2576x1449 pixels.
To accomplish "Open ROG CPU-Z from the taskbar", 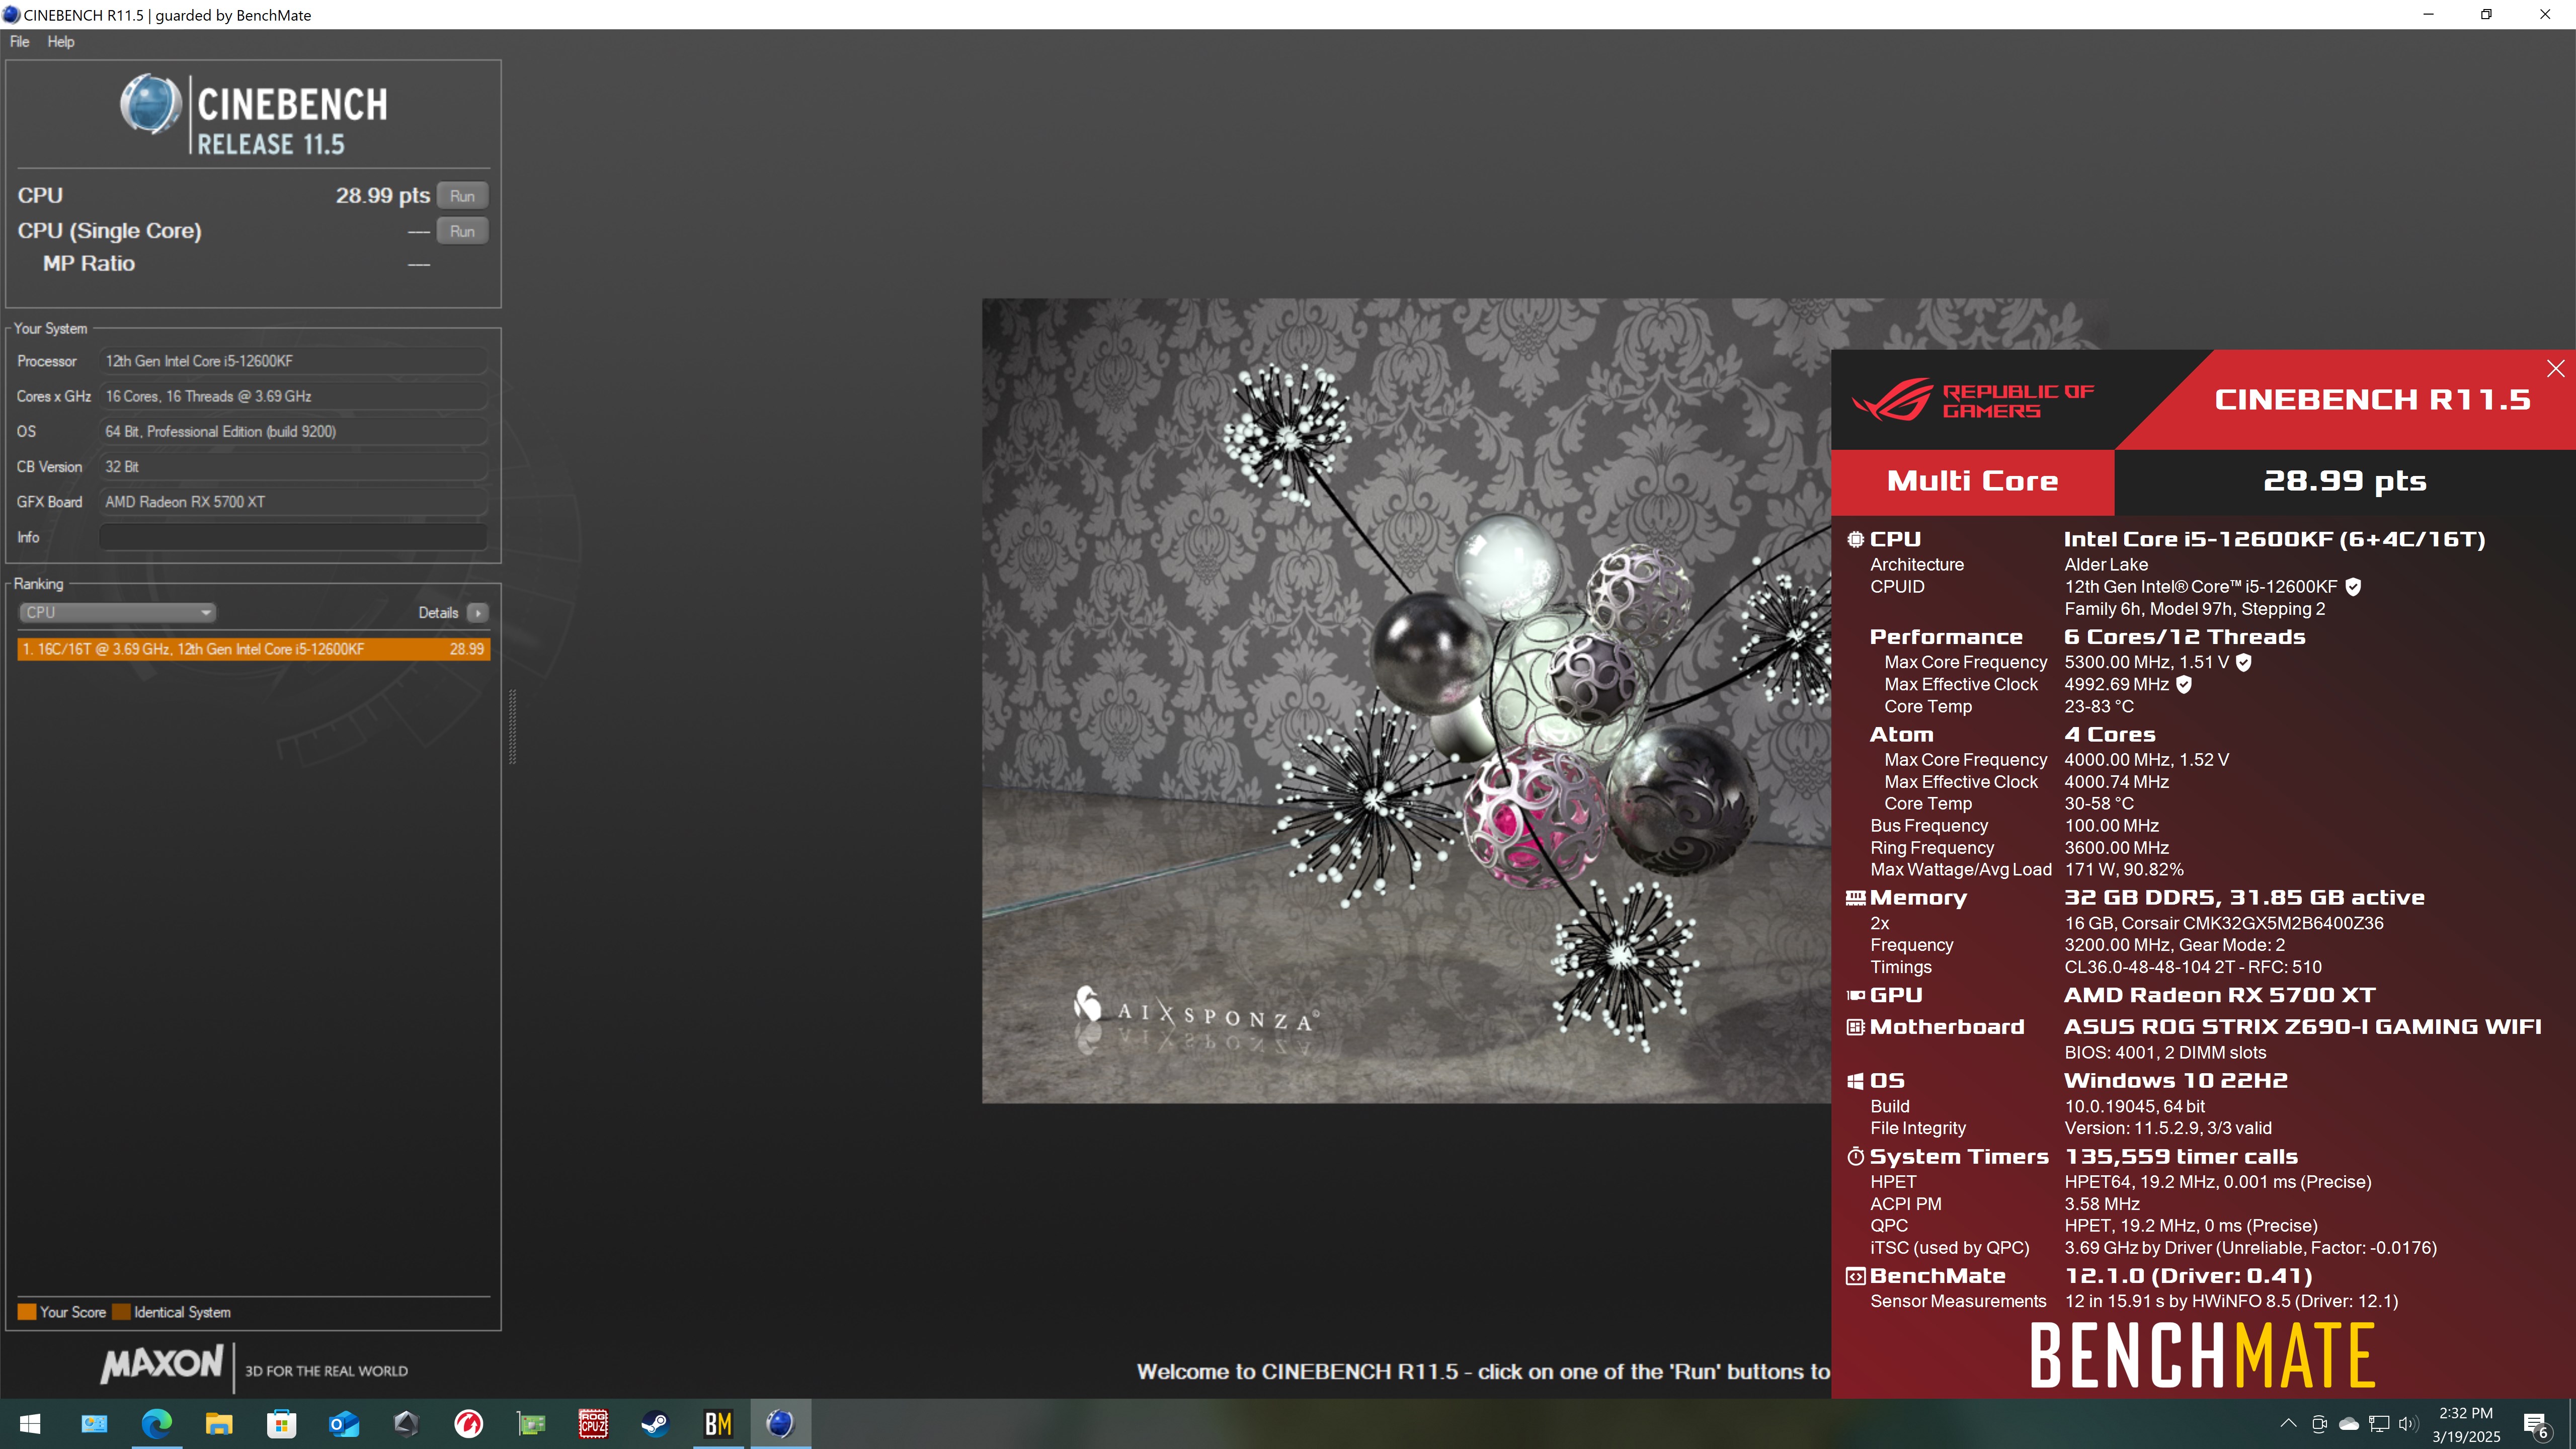I will click(593, 1424).
